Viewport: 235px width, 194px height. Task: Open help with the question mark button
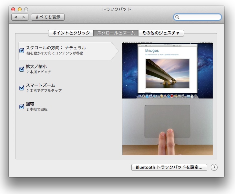[214, 167]
